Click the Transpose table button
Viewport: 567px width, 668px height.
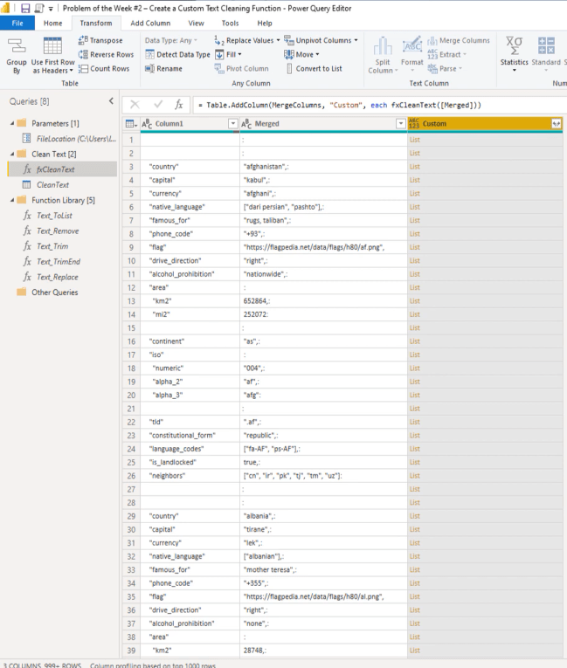tap(100, 40)
